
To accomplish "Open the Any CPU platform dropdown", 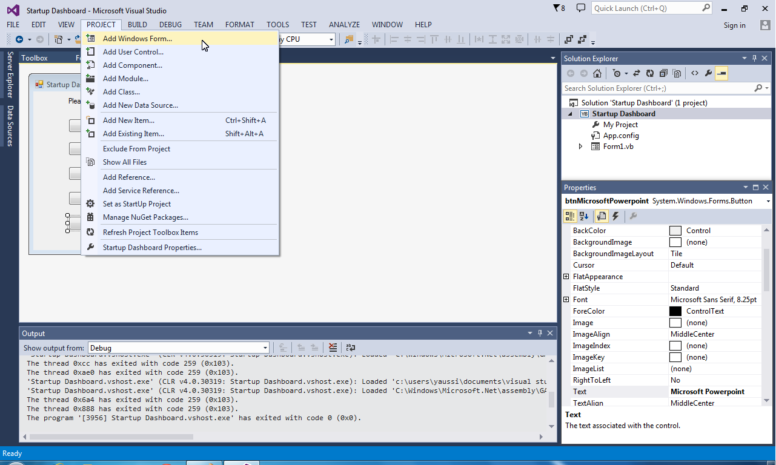I will (x=331, y=39).
